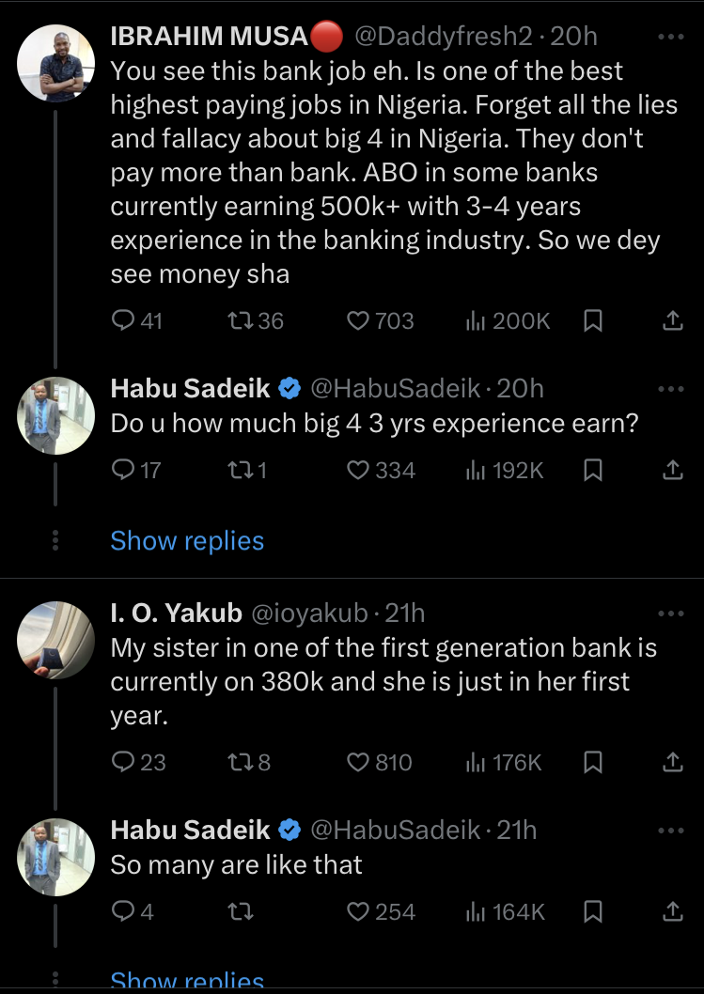The width and height of the screenshot is (704, 994).
Task: Open more options on Habu Sadeik's 20h reply
Action: (671, 389)
